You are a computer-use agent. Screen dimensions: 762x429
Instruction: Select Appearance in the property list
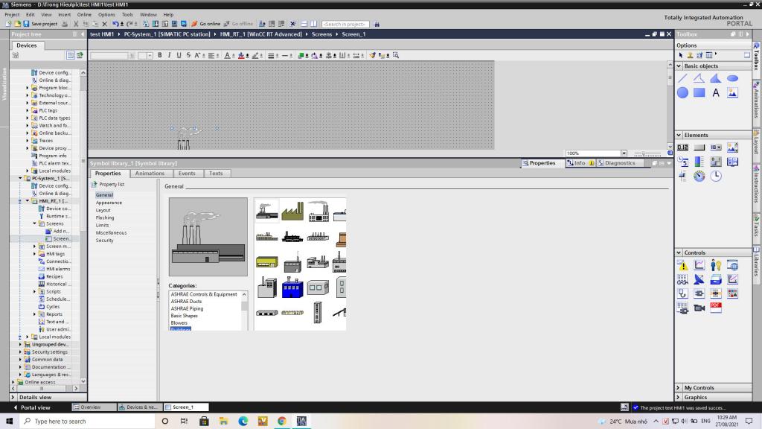pos(109,203)
